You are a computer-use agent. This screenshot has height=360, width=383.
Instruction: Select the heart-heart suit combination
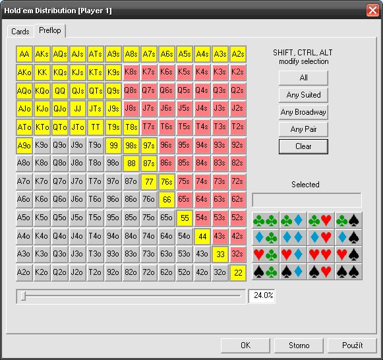click(x=320, y=255)
